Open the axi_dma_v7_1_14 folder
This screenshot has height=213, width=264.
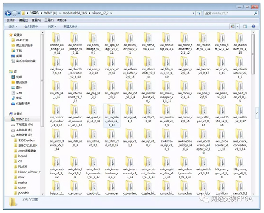pyautogui.click(x=57, y=65)
